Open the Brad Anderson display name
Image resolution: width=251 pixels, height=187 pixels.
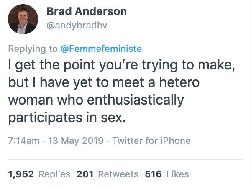86,12
